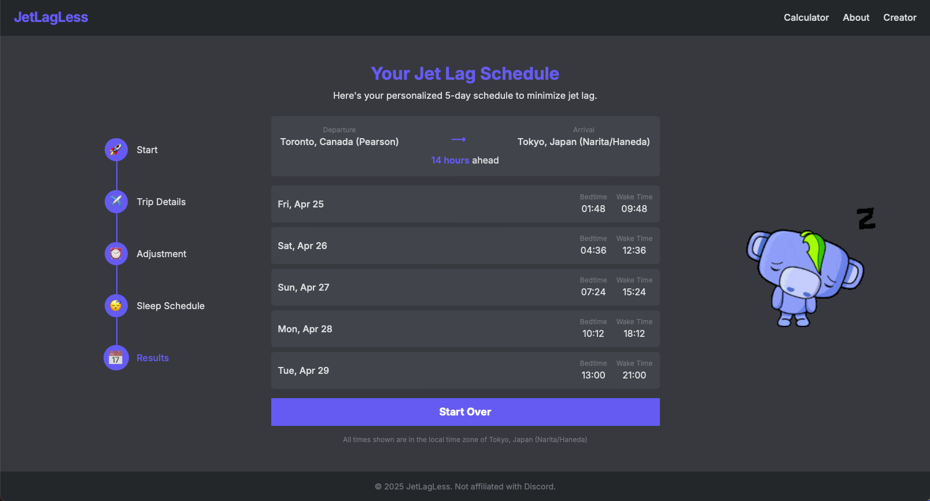The height and width of the screenshot is (501, 930).
Task: Click the Toronto departure city text
Action: 339,142
